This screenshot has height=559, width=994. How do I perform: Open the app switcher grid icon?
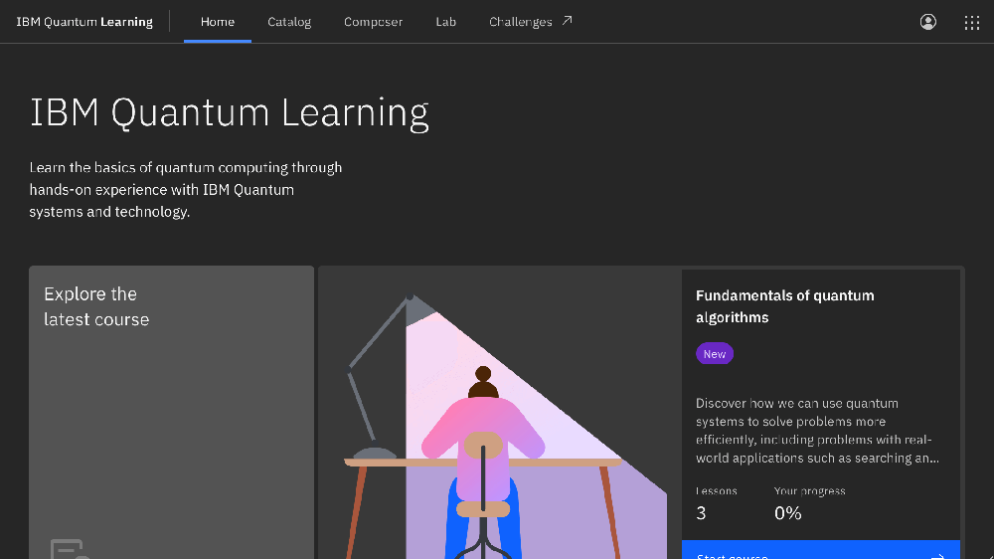pyautogui.click(x=972, y=23)
